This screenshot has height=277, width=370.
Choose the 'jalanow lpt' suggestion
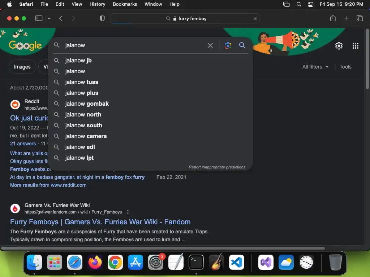click(x=151, y=158)
